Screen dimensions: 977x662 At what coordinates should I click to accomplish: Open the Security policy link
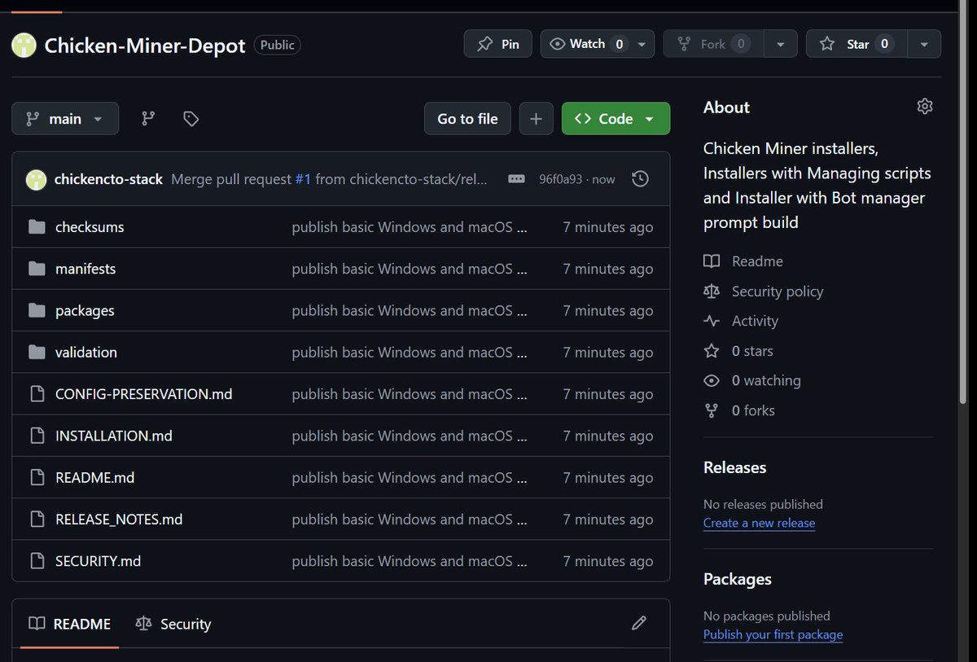click(x=778, y=292)
